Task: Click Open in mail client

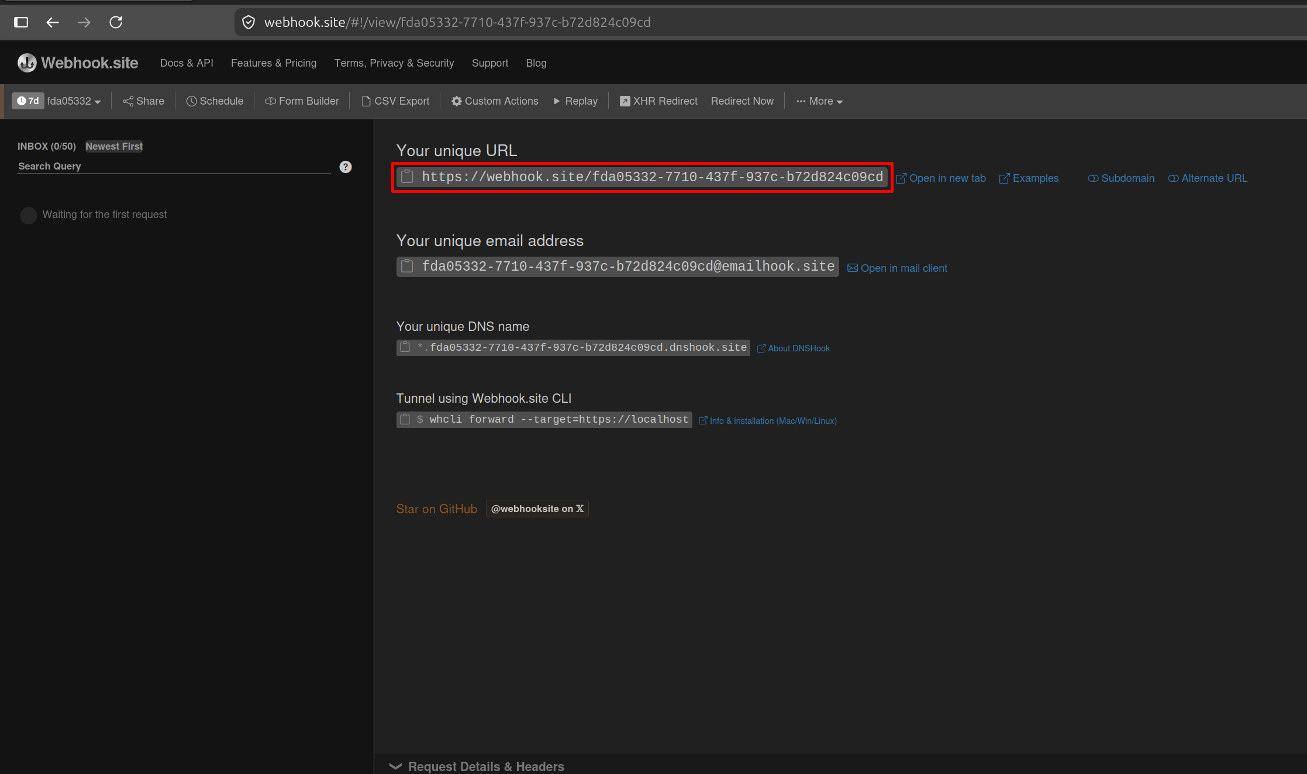Action: click(x=898, y=268)
